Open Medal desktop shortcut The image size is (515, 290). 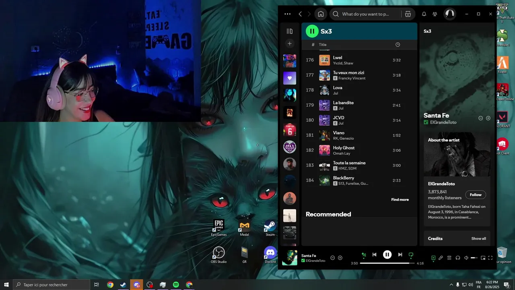click(244, 228)
